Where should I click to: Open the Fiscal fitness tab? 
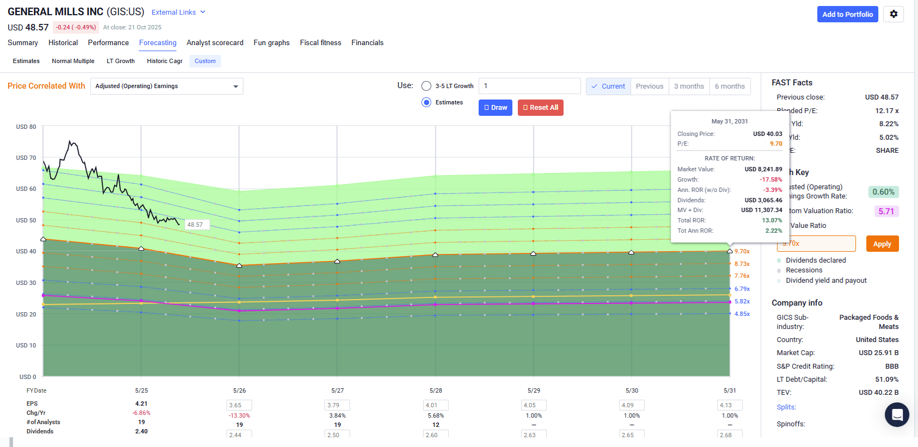[x=320, y=42]
